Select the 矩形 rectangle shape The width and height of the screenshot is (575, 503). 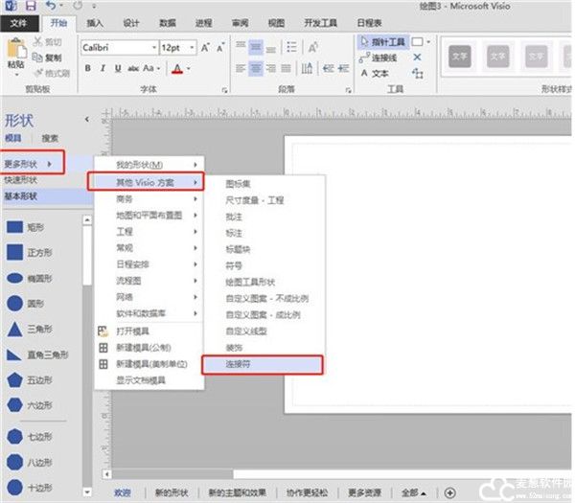[x=36, y=228]
